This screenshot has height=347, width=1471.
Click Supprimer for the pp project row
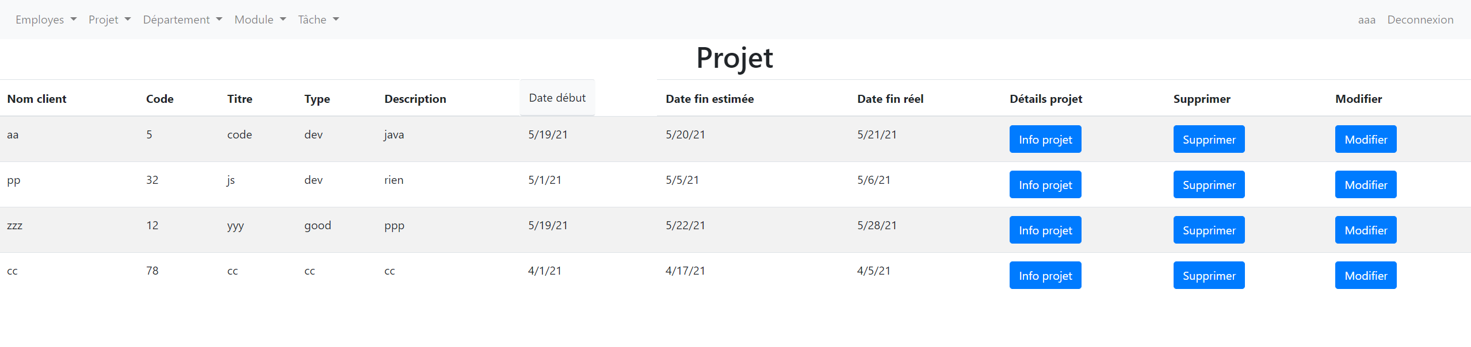point(1209,184)
